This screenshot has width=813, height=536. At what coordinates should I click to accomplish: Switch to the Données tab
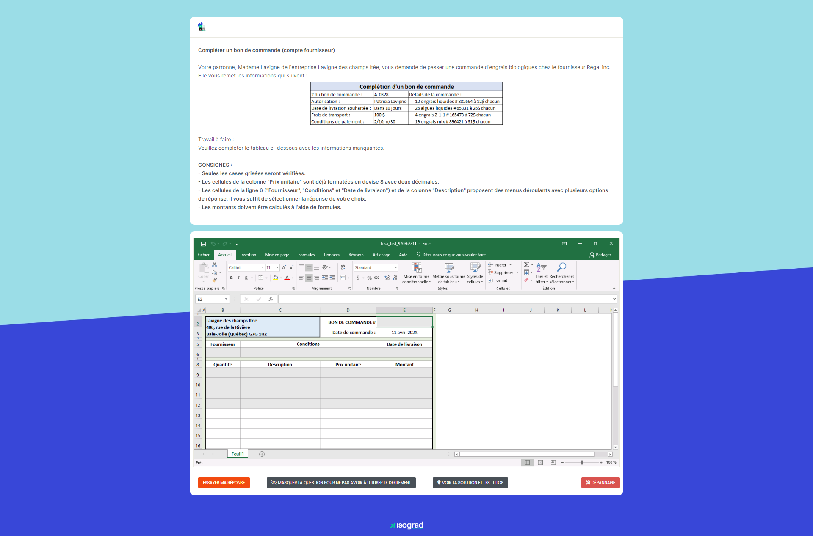pyautogui.click(x=332, y=255)
